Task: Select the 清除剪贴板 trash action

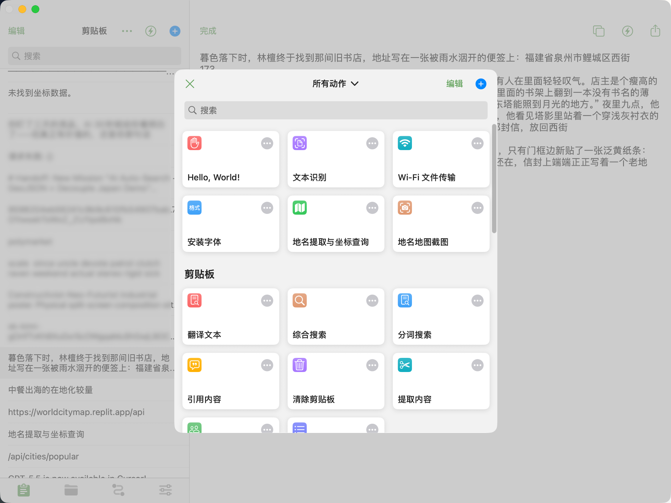Action: pos(335,381)
